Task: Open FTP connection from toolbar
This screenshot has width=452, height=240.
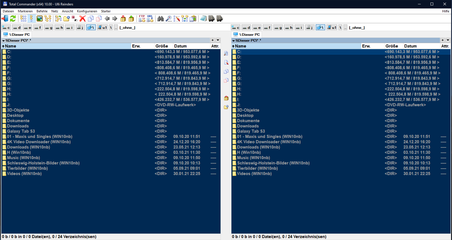Action: [142, 19]
